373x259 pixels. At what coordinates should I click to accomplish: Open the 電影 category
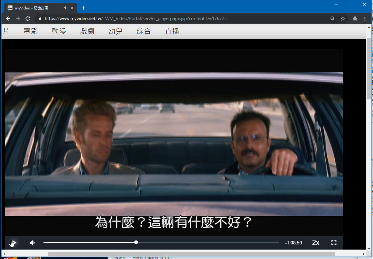pyautogui.click(x=31, y=31)
